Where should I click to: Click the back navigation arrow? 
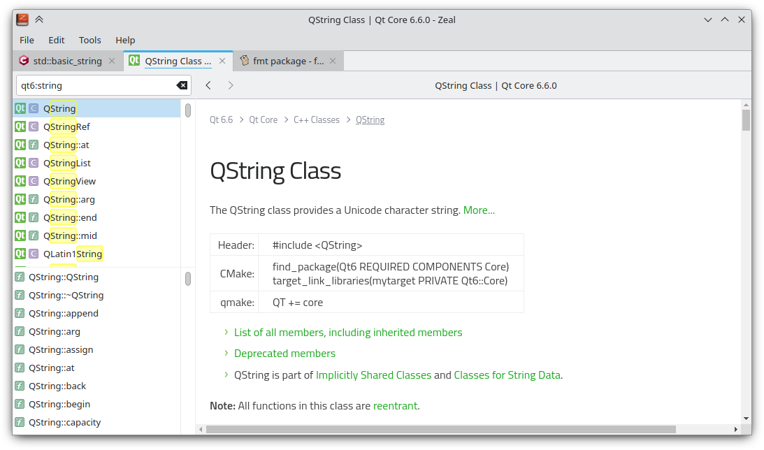(208, 85)
